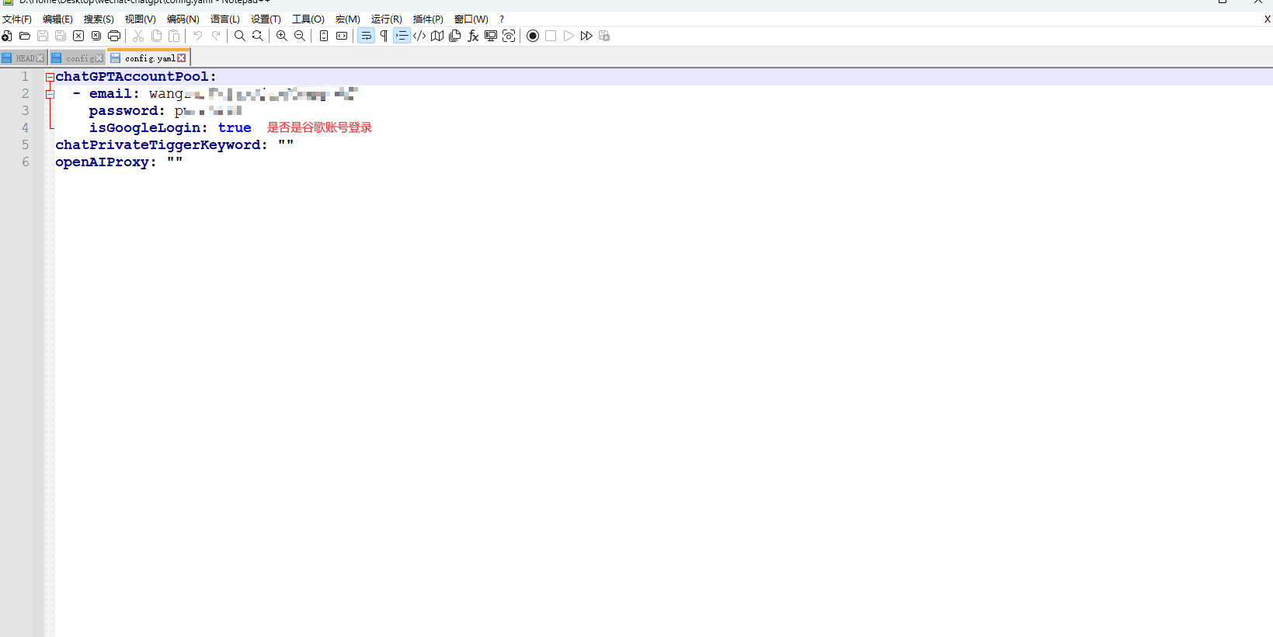1273x637 pixels.
Task: Start macro recording with record button
Action: pyautogui.click(x=533, y=36)
